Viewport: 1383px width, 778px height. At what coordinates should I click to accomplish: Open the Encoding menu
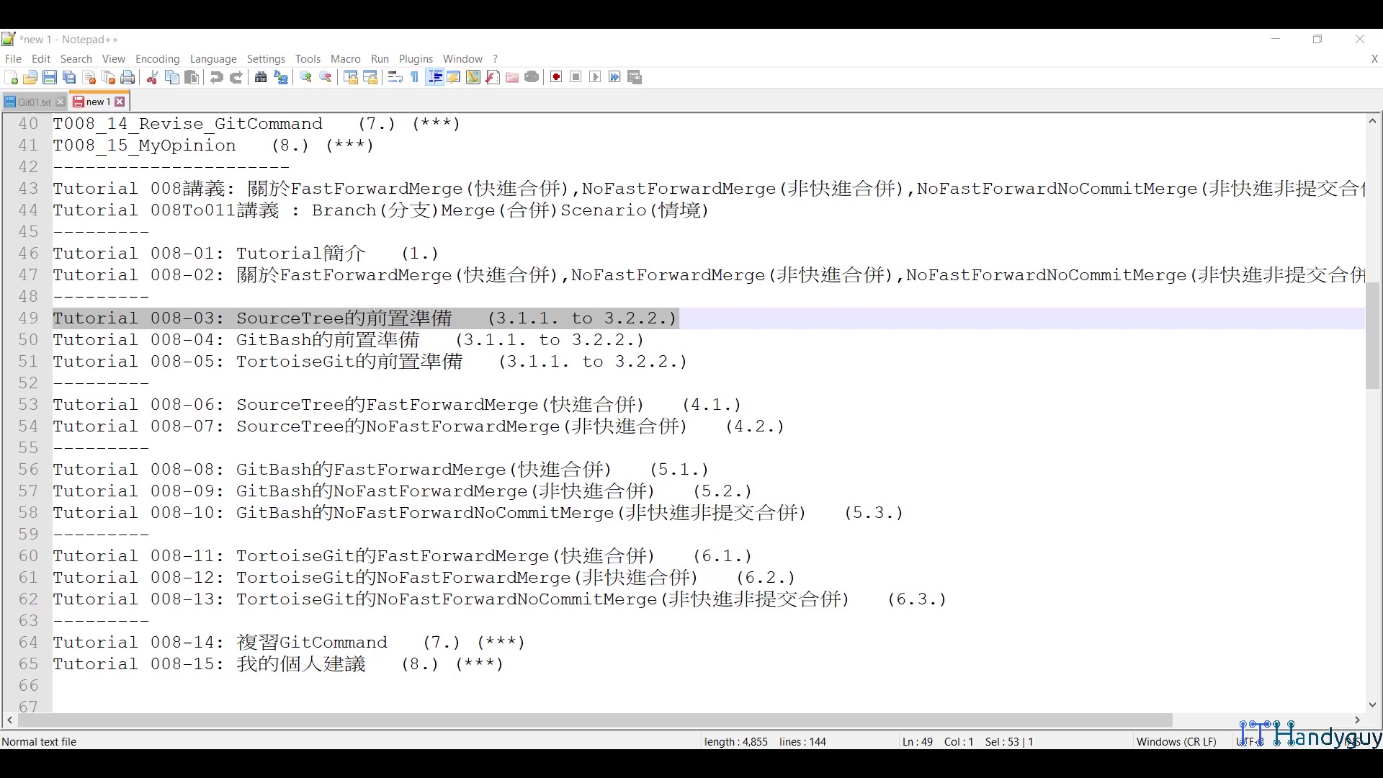(x=157, y=58)
